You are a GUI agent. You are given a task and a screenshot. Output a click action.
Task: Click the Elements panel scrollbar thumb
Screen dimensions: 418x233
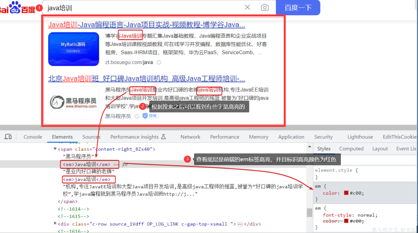[310, 212]
